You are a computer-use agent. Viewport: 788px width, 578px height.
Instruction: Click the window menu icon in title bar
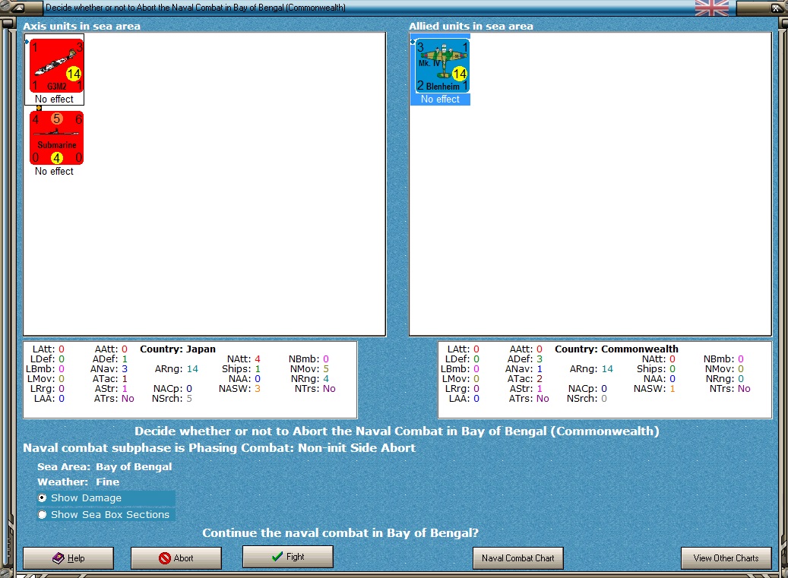click(17, 8)
